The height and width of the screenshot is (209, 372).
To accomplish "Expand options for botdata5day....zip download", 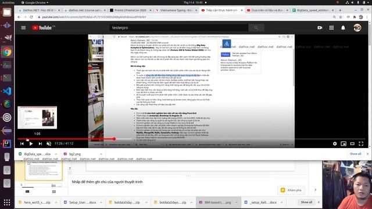I will click(x=146, y=203).
